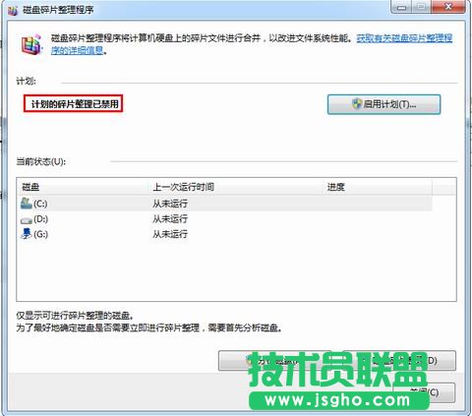Select the 从未运行 entry for drive G:
This screenshot has height=416, width=472.
[170, 234]
